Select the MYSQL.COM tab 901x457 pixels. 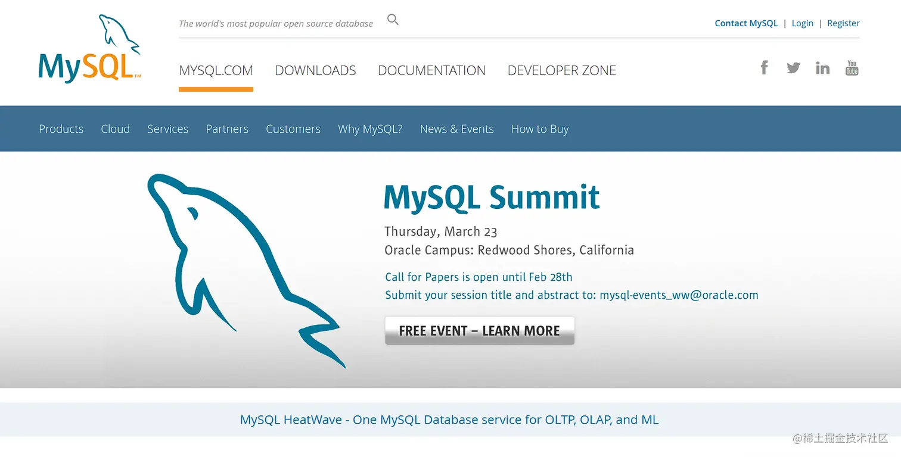(x=216, y=70)
